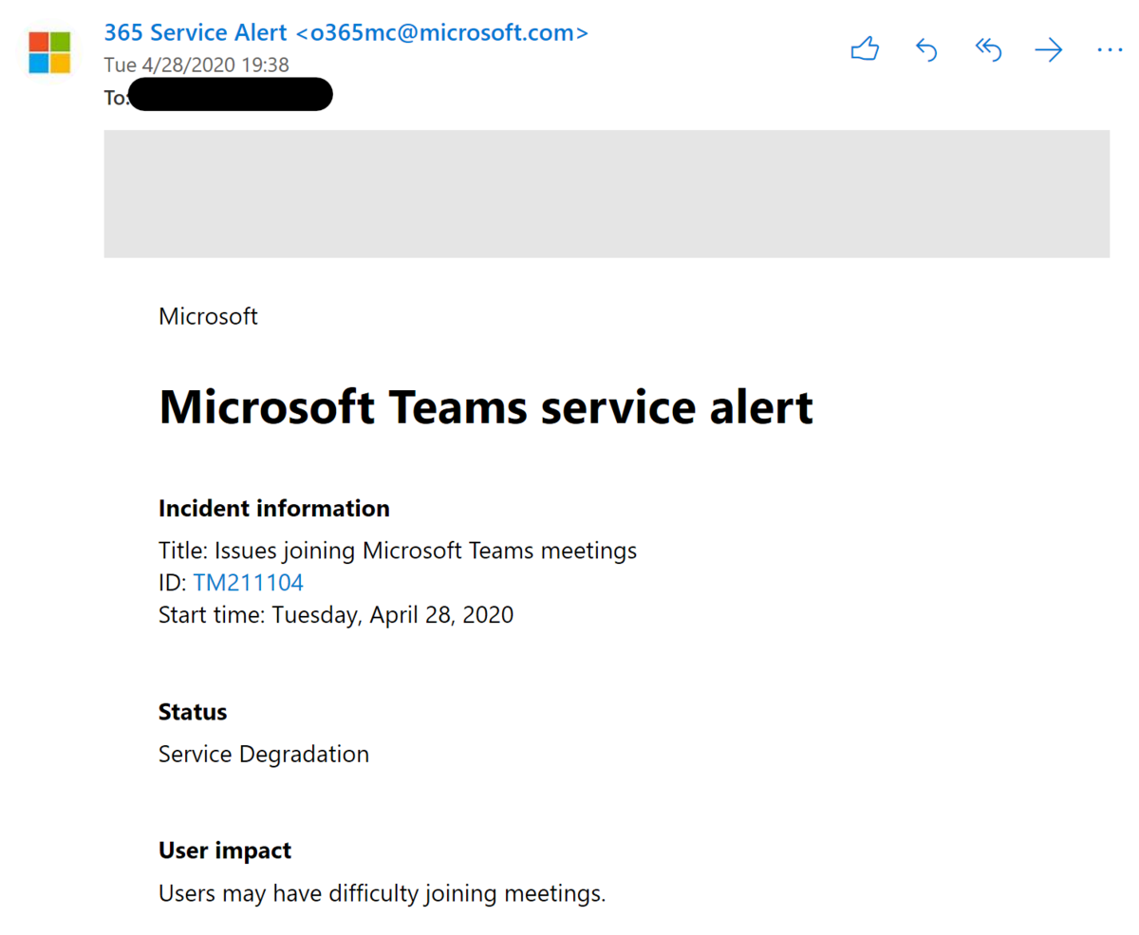This screenshot has width=1139, height=935.
Task: Reply to the 365 Service Alert email
Action: point(926,49)
